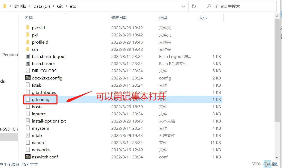Image resolution: width=282 pixels, height=168 pixels.
Task: Expand chevron before 此电脑 in path
Action: point(11,6)
